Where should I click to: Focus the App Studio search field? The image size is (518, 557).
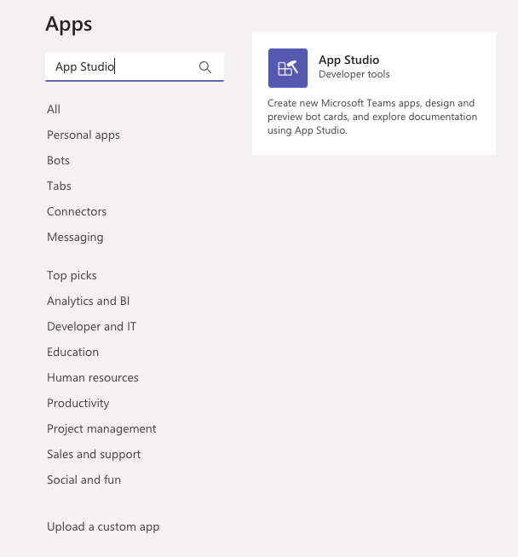point(135,66)
